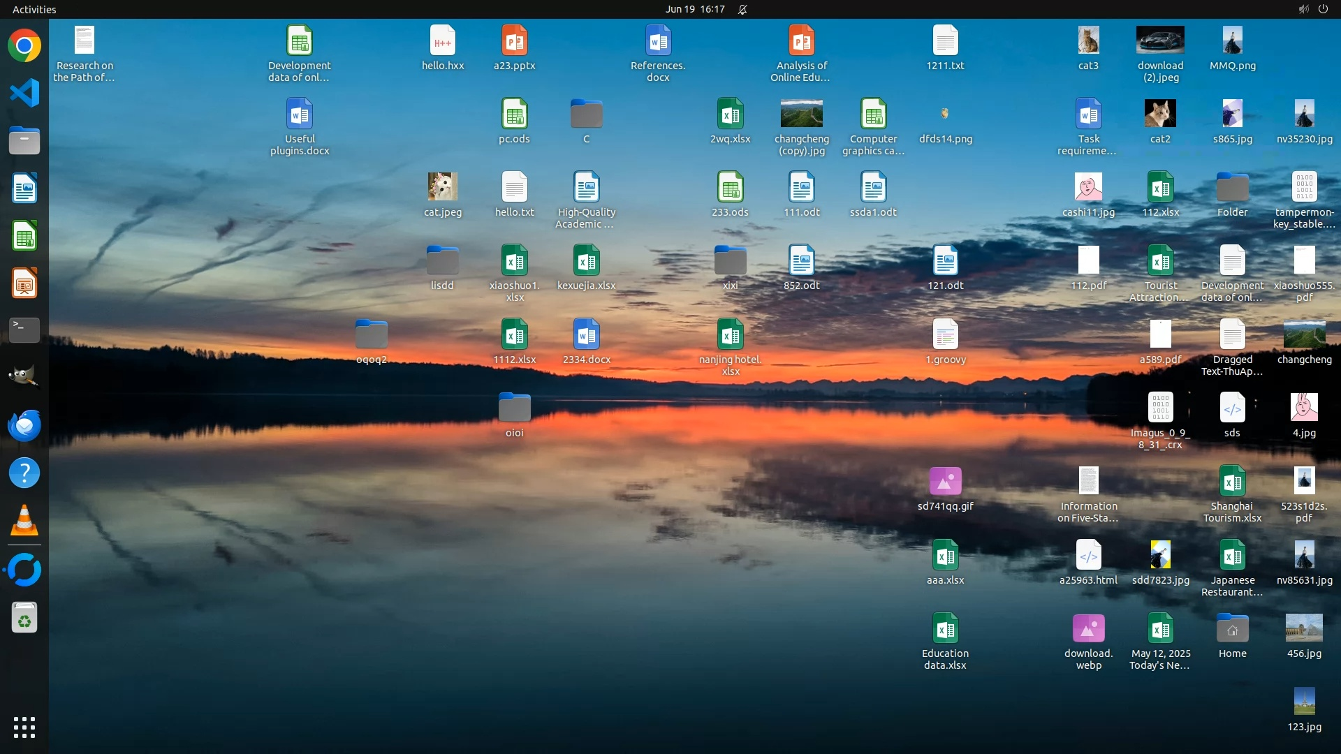Image resolution: width=1341 pixels, height=754 pixels.
Task: Start LibreOffice Impress from the dock
Action: tap(24, 283)
